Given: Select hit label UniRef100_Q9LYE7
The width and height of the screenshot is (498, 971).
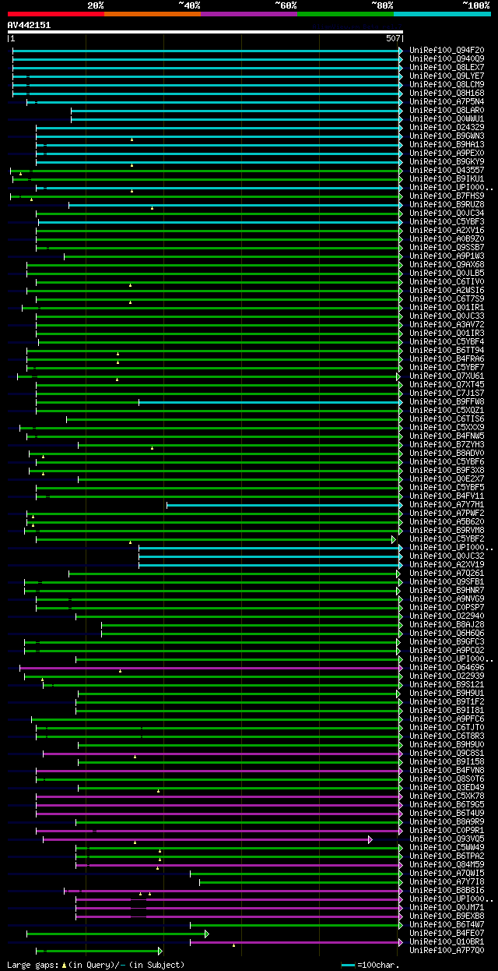Looking at the screenshot, I should [446, 76].
